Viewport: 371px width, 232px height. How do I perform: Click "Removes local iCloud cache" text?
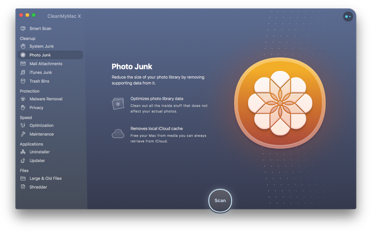pyautogui.click(x=157, y=129)
